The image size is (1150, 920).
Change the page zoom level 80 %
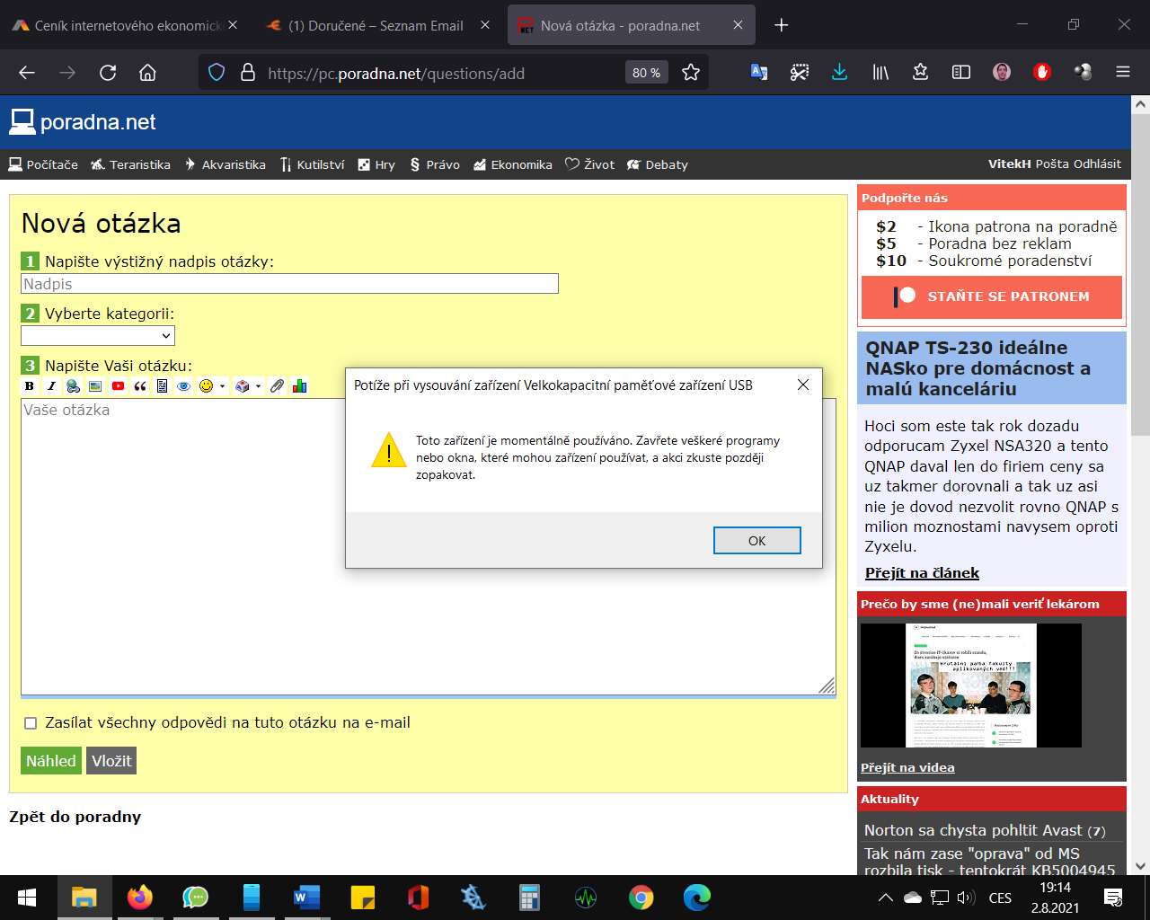(x=646, y=73)
